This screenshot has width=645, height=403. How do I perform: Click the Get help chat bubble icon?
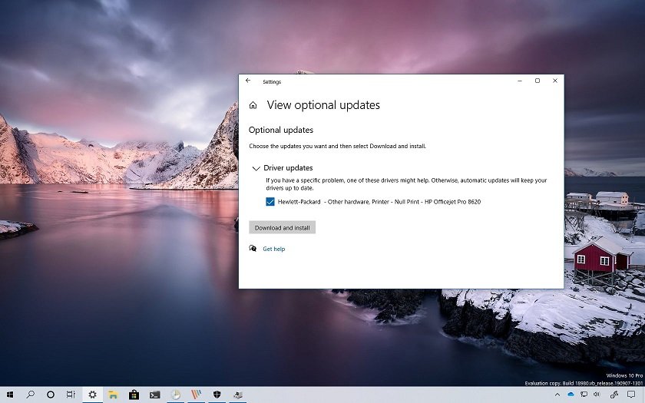pyautogui.click(x=253, y=249)
